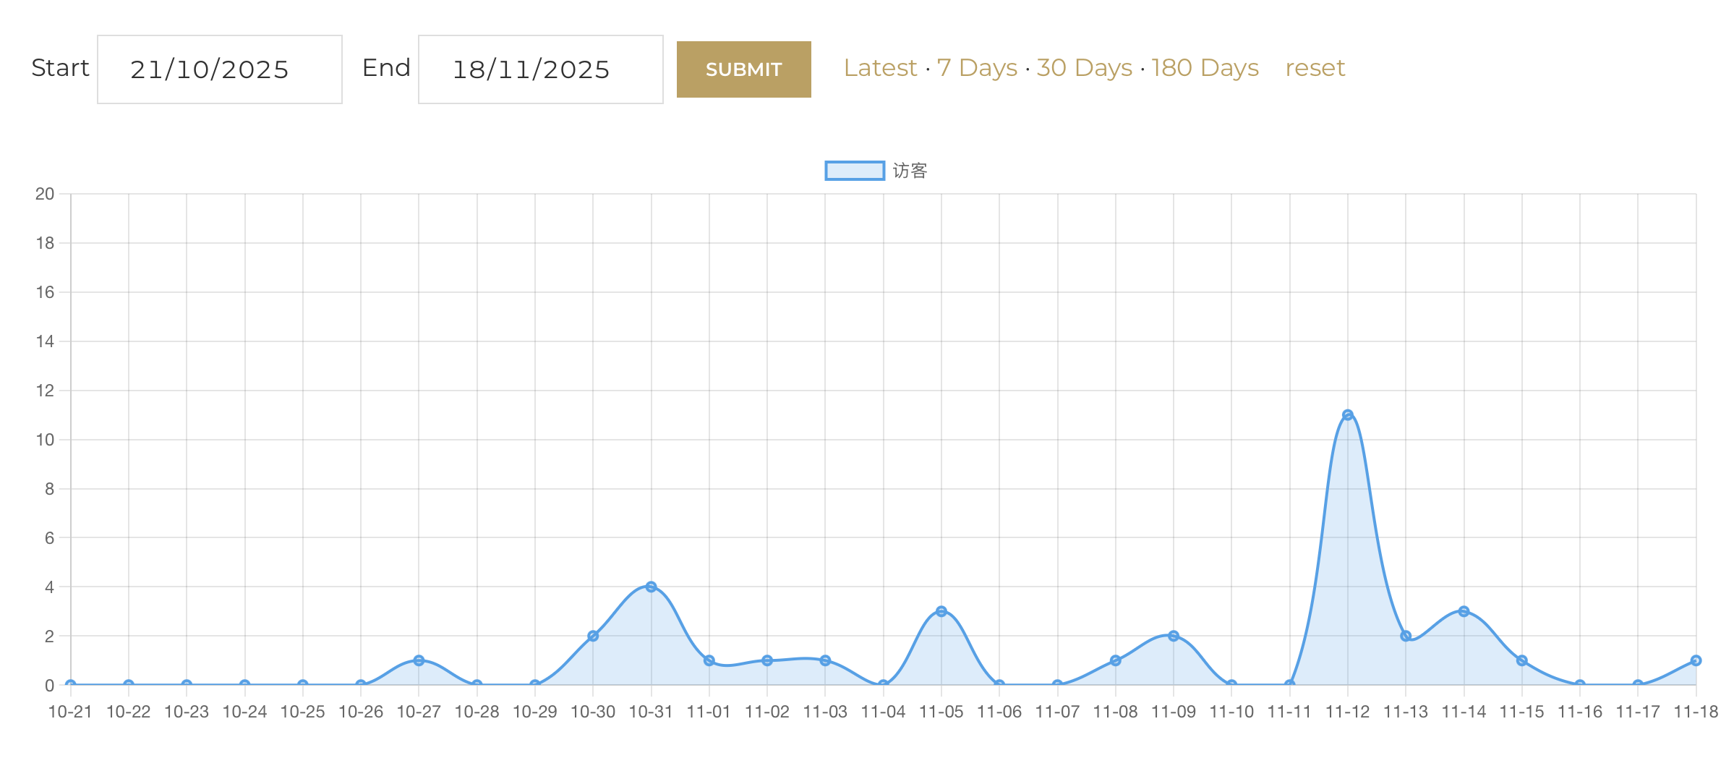1734x758 pixels.
Task: Choose the 180 Days range link
Action: tap(1205, 68)
